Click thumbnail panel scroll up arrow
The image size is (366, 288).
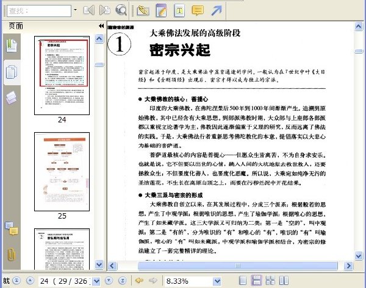(x=99, y=38)
